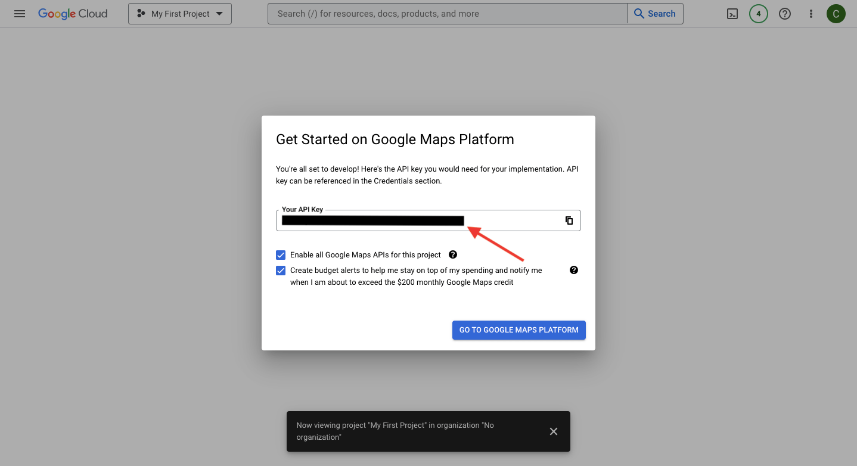
Task: Go home via Google Cloud logo
Action: [x=73, y=13]
